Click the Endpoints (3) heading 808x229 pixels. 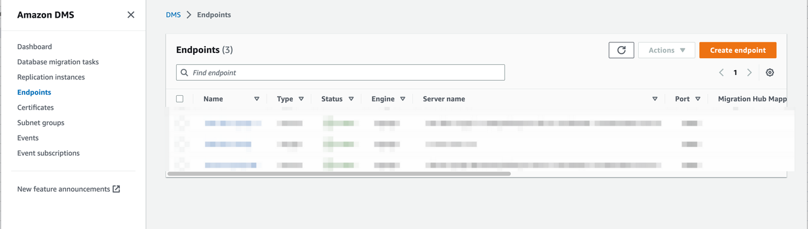[x=205, y=50]
